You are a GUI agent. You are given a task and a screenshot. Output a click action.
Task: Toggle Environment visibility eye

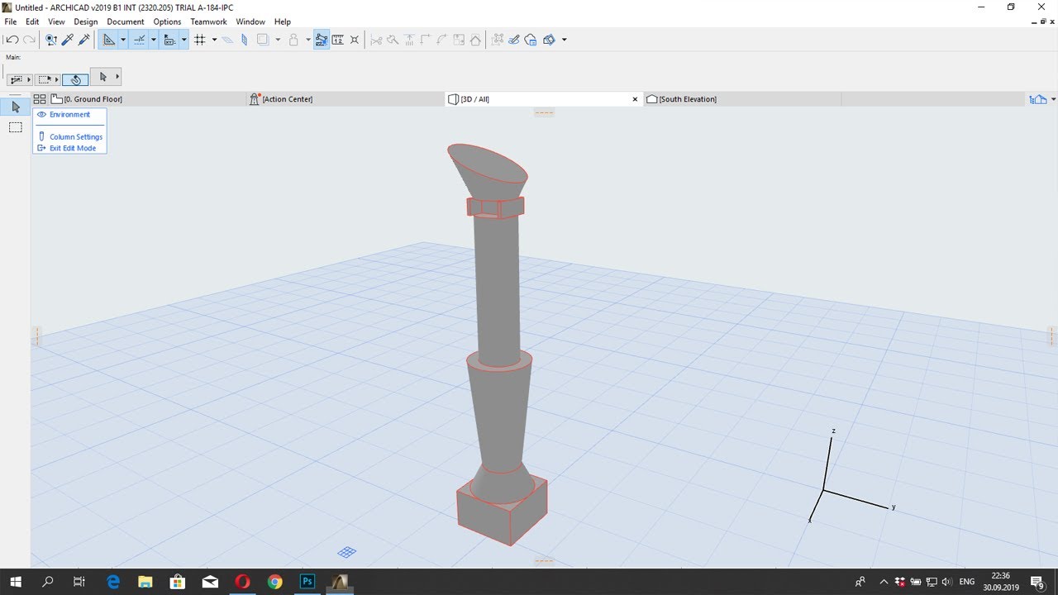[41, 115]
